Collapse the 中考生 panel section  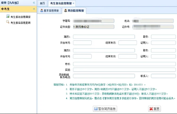tap(34, 9)
